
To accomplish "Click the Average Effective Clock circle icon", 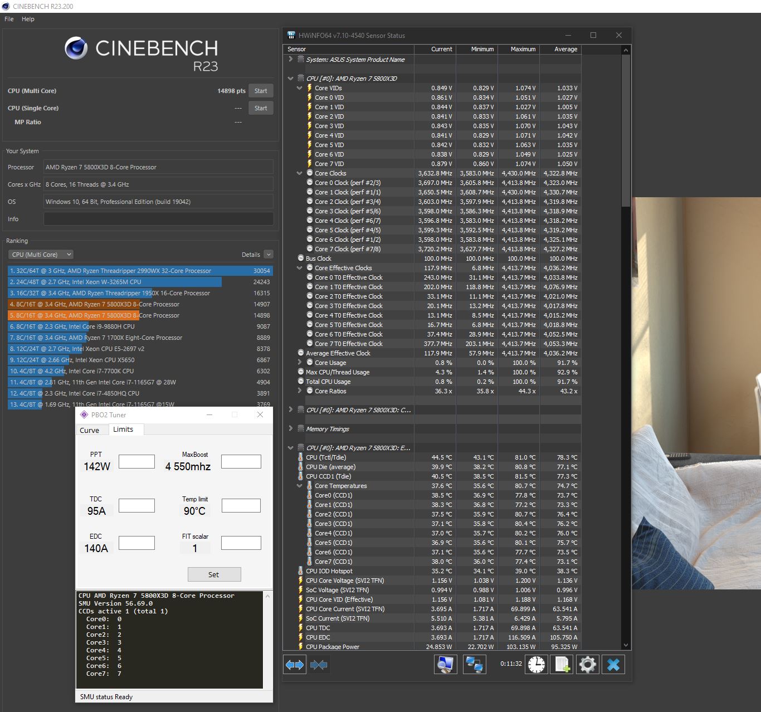I will click(x=301, y=353).
